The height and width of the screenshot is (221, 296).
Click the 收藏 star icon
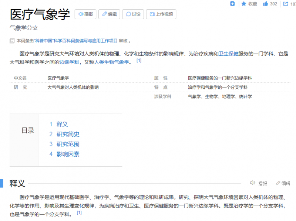point(244,4)
